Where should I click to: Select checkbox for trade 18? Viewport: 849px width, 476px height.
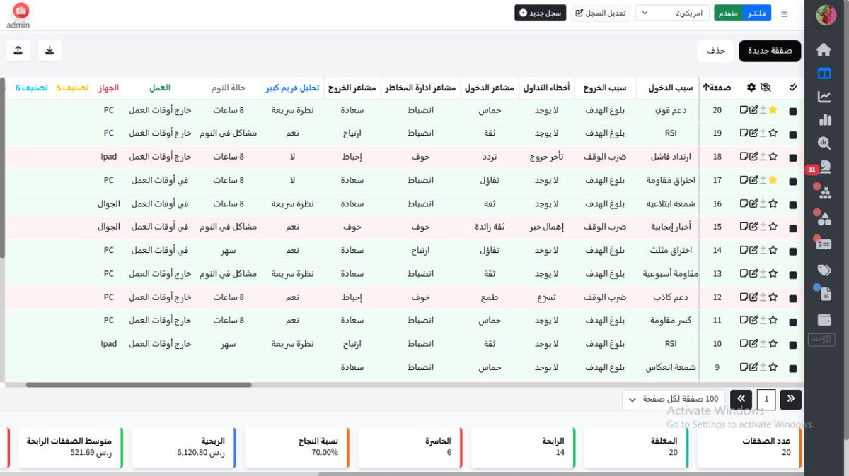(x=792, y=158)
